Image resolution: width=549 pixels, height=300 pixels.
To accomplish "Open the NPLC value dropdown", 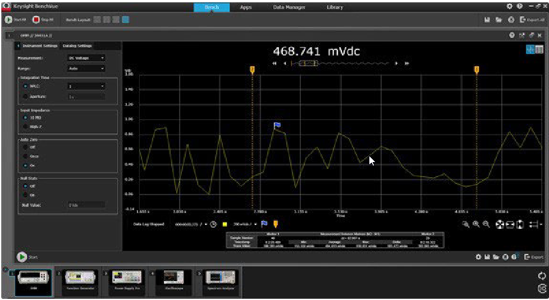I will coord(86,86).
